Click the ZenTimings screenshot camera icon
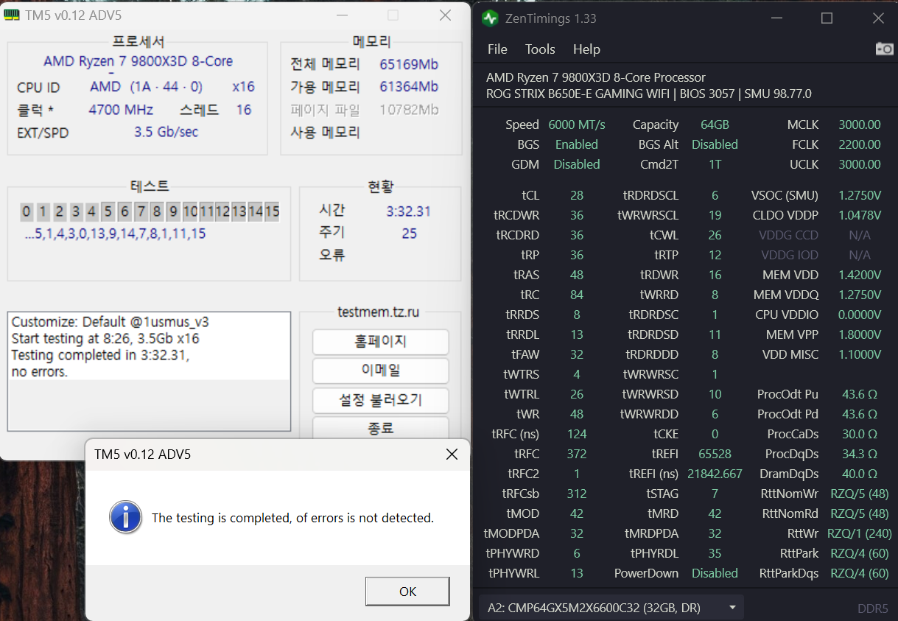898x621 pixels. (x=884, y=49)
